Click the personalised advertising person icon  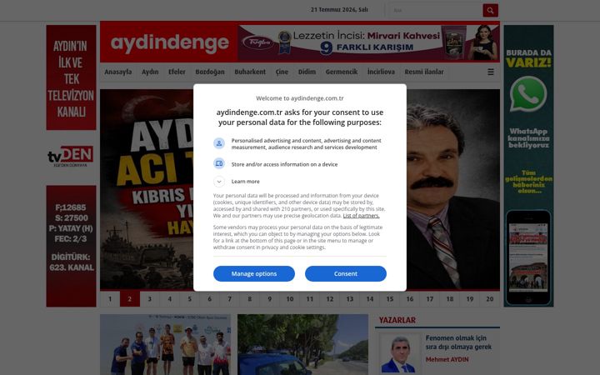point(219,143)
